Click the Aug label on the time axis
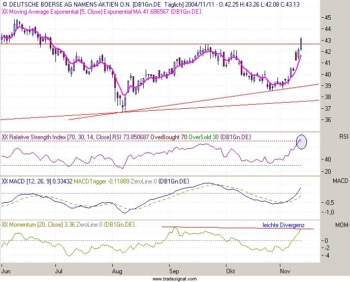The image size is (350, 282). click(117, 271)
